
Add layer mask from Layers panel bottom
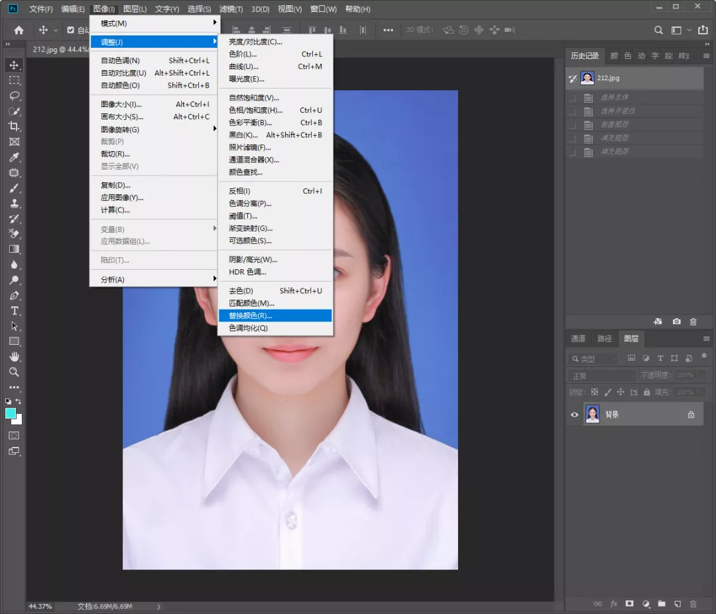click(629, 604)
